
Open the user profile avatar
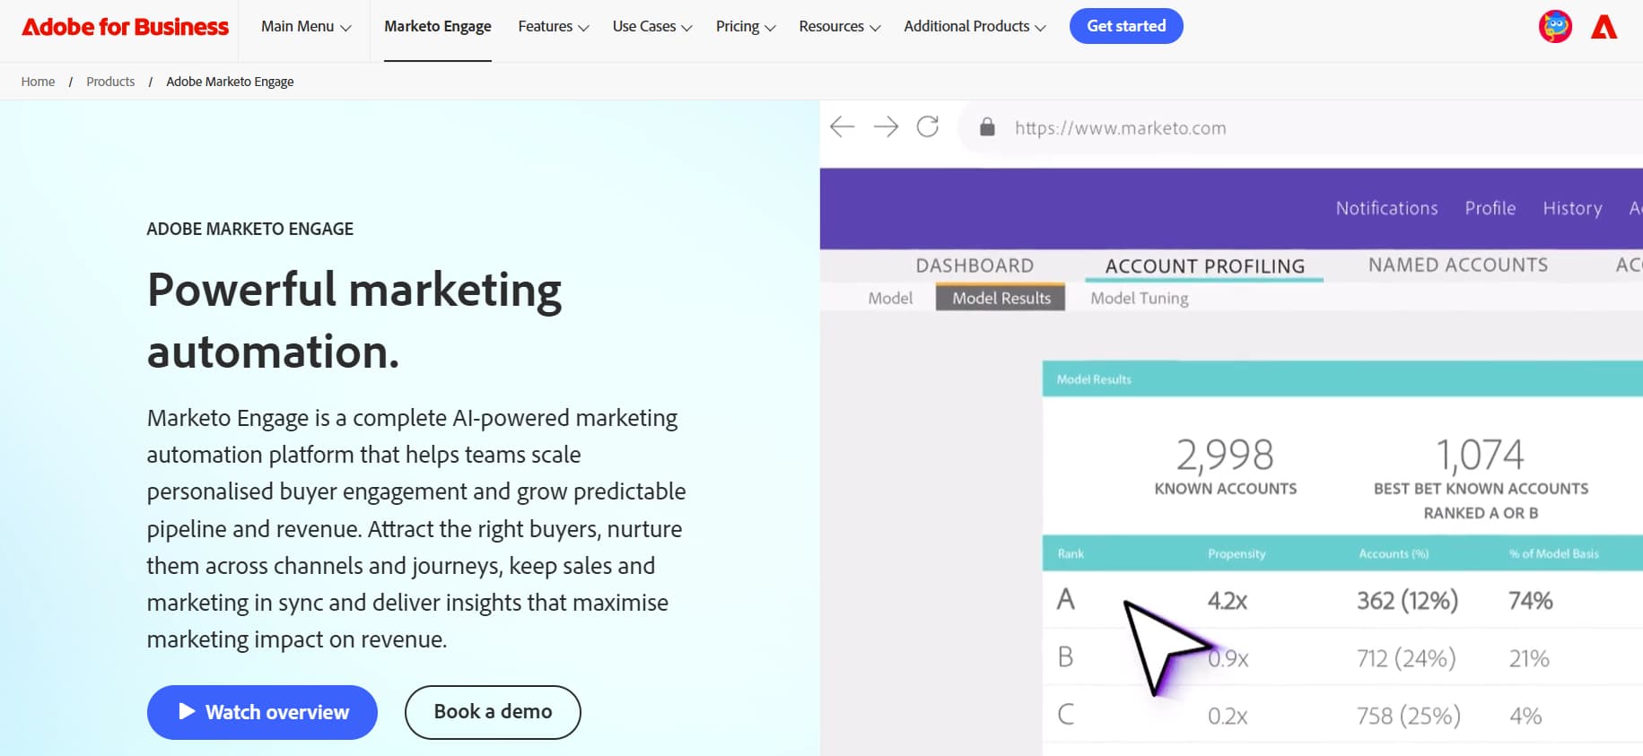[x=1555, y=27]
